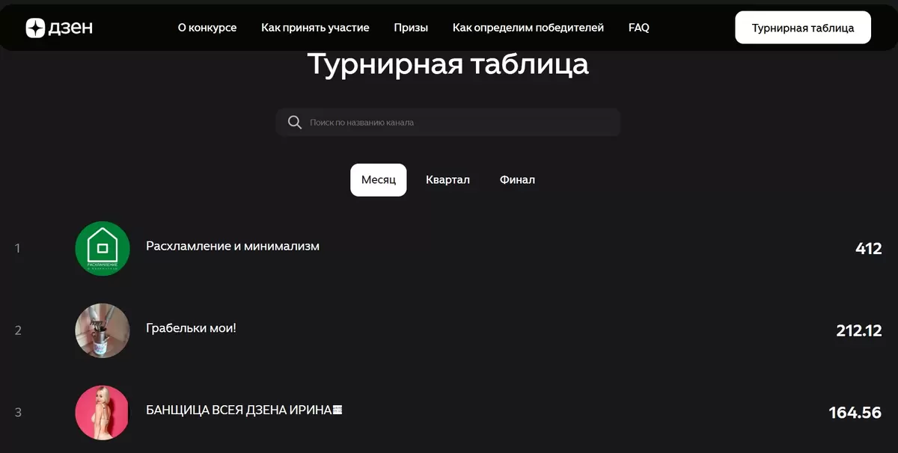
Task: Navigate to Как определим победителей
Action: (528, 28)
